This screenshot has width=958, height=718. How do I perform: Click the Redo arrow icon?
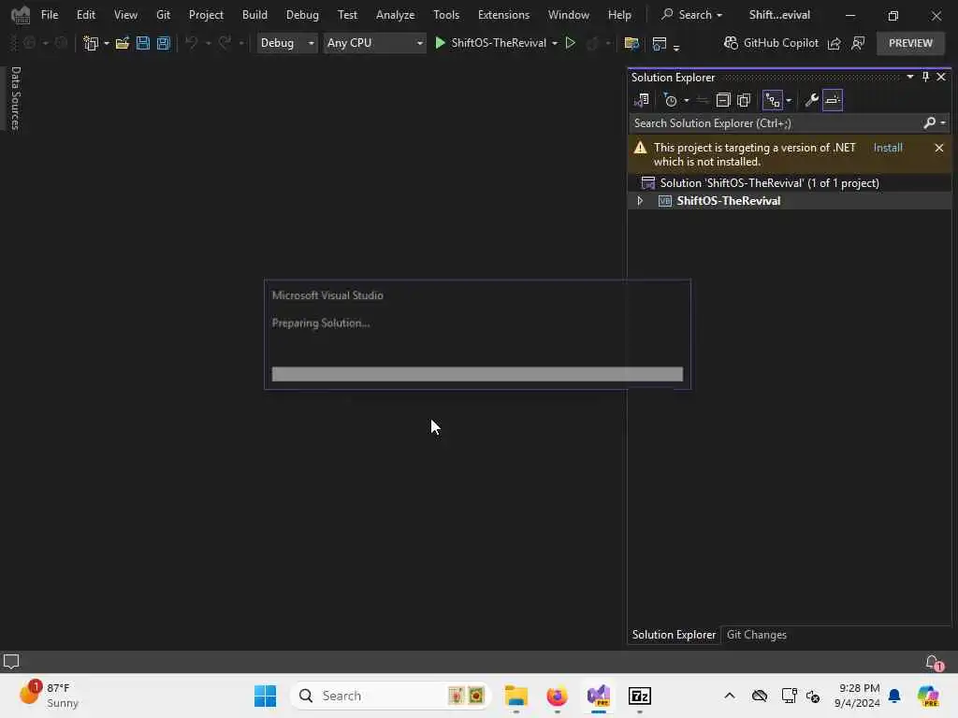[225, 43]
